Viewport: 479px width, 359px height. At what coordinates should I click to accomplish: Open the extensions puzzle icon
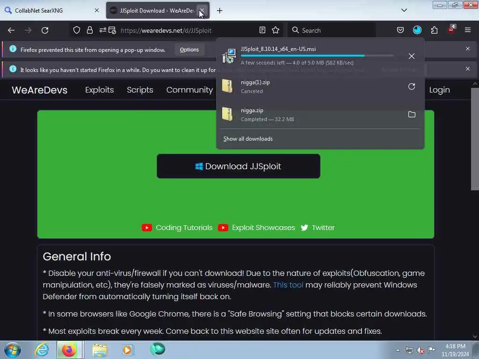point(434,30)
